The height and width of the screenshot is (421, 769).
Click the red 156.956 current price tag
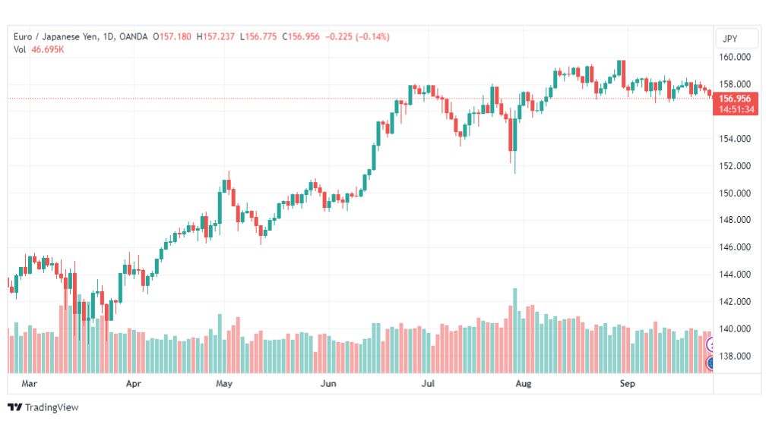tap(735, 99)
